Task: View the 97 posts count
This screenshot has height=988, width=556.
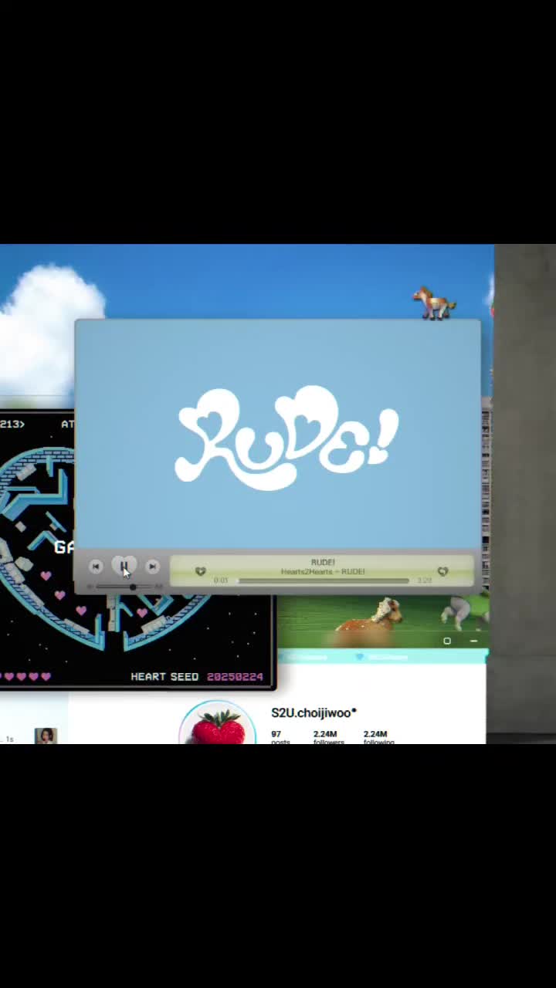Action: pos(280,738)
